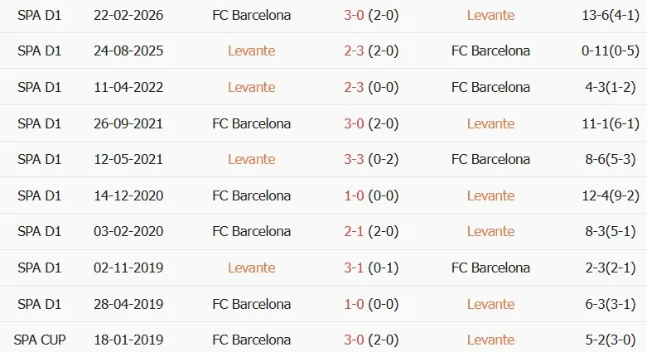Image resolution: width=647 pixels, height=352 pixels.
Task: Select corner stats 12-4(9-2)
Action: (611, 195)
